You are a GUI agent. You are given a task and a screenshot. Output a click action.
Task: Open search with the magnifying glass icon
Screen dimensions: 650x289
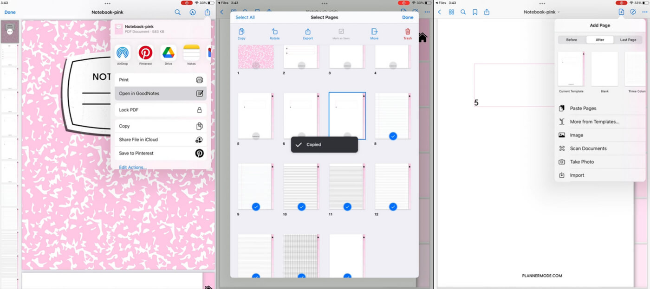click(x=463, y=12)
